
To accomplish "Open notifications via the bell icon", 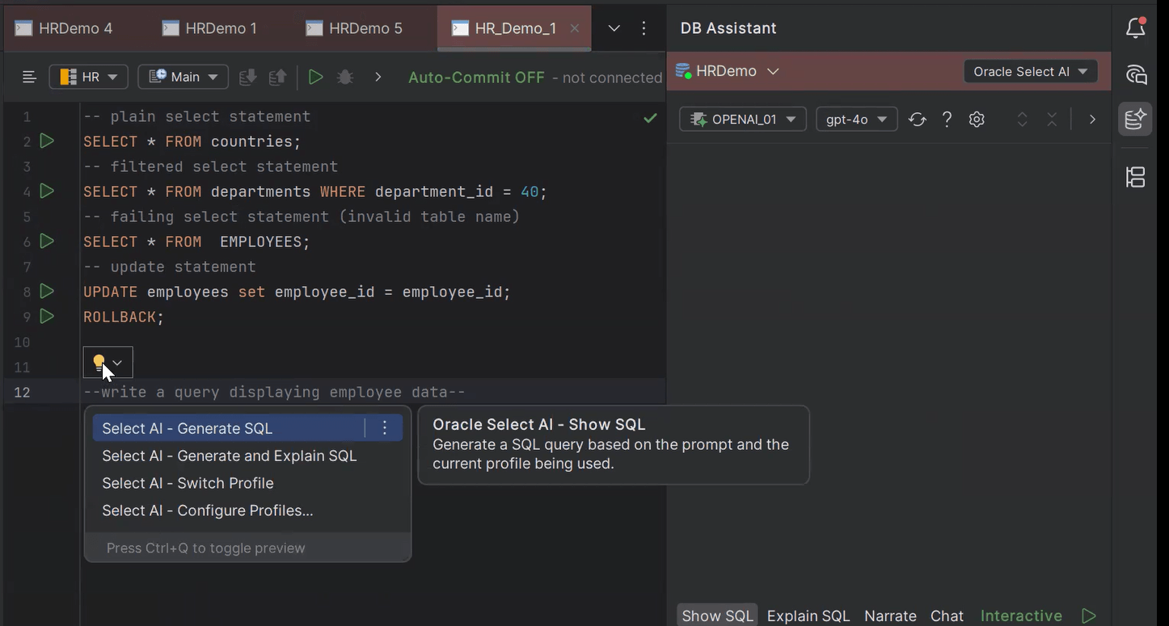I will click(1135, 27).
